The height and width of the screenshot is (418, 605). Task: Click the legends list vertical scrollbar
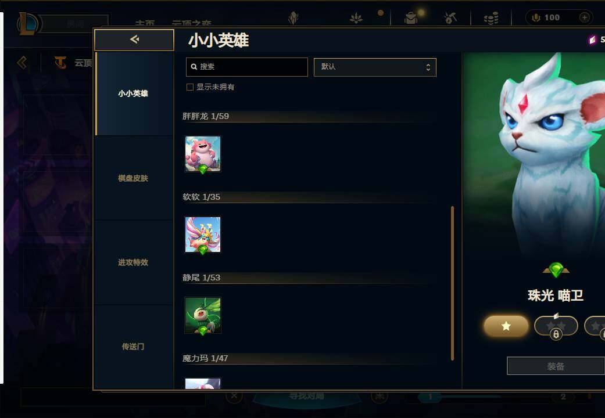coord(452,283)
